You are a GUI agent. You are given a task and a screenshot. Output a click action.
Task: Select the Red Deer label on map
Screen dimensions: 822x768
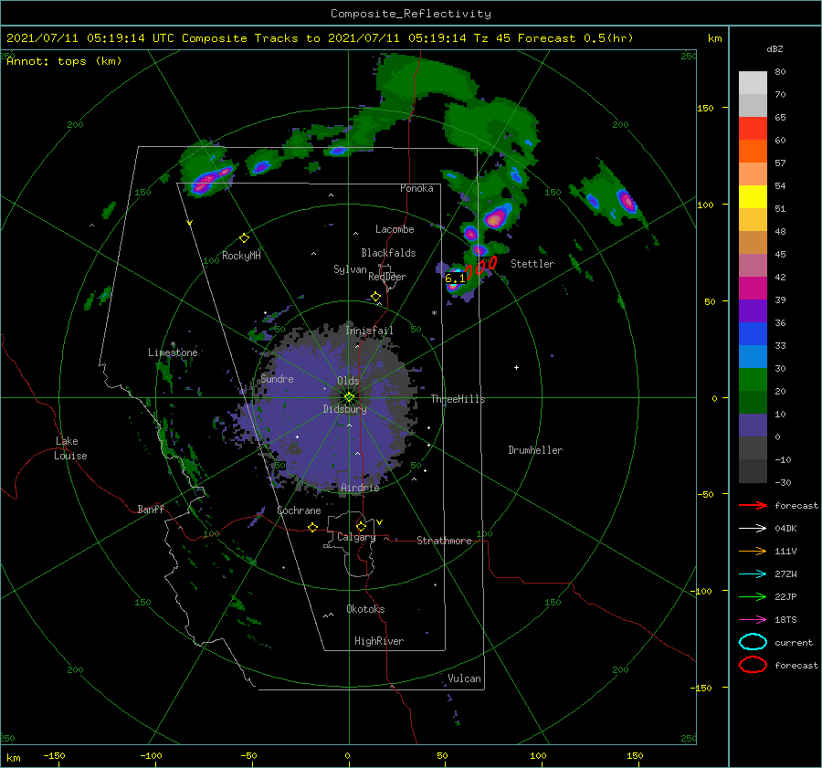click(x=387, y=277)
